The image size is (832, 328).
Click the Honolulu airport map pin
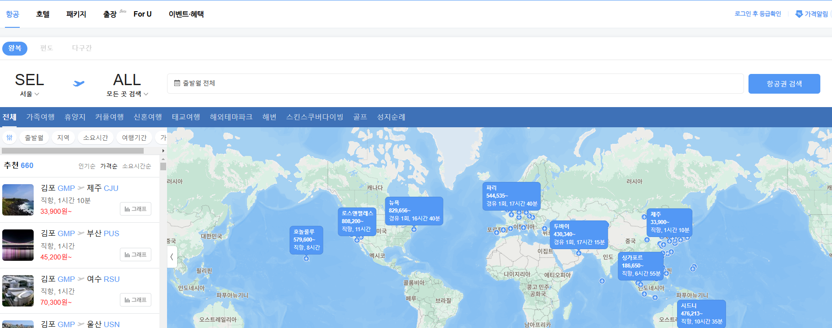[x=306, y=259]
